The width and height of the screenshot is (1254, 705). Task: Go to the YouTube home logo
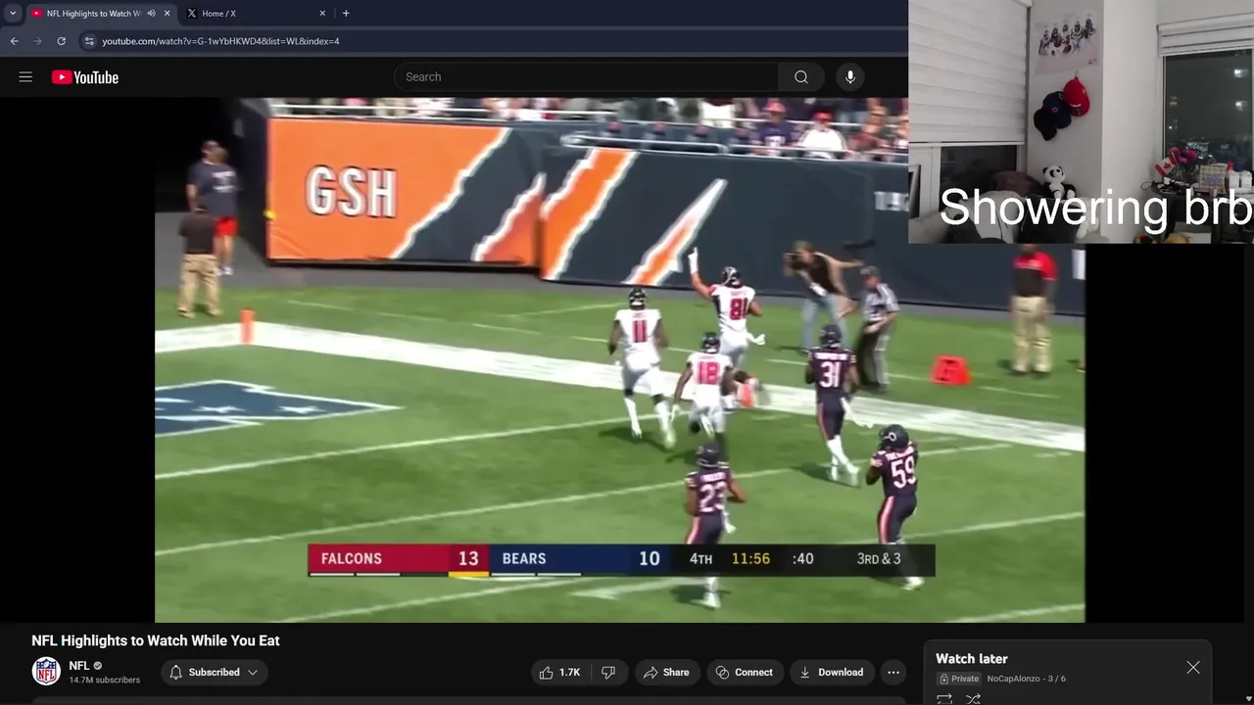pyautogui.click(x=85, y=77)
